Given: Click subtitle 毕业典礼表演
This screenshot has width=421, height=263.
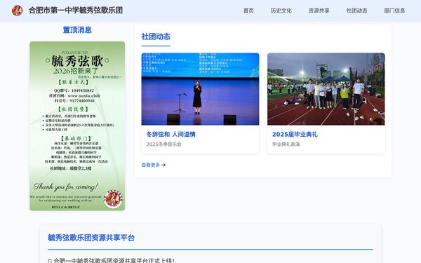Looking at the screenshot, I should (286, 144).
